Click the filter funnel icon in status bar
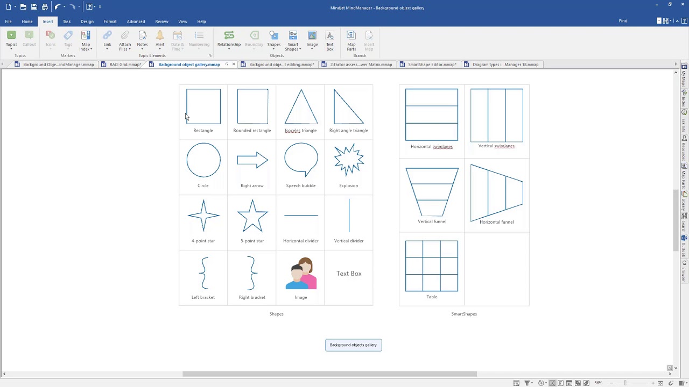Image resolution: width=689 pixels, height=387 pixels. pyautogui.click(x=527, y=383)
